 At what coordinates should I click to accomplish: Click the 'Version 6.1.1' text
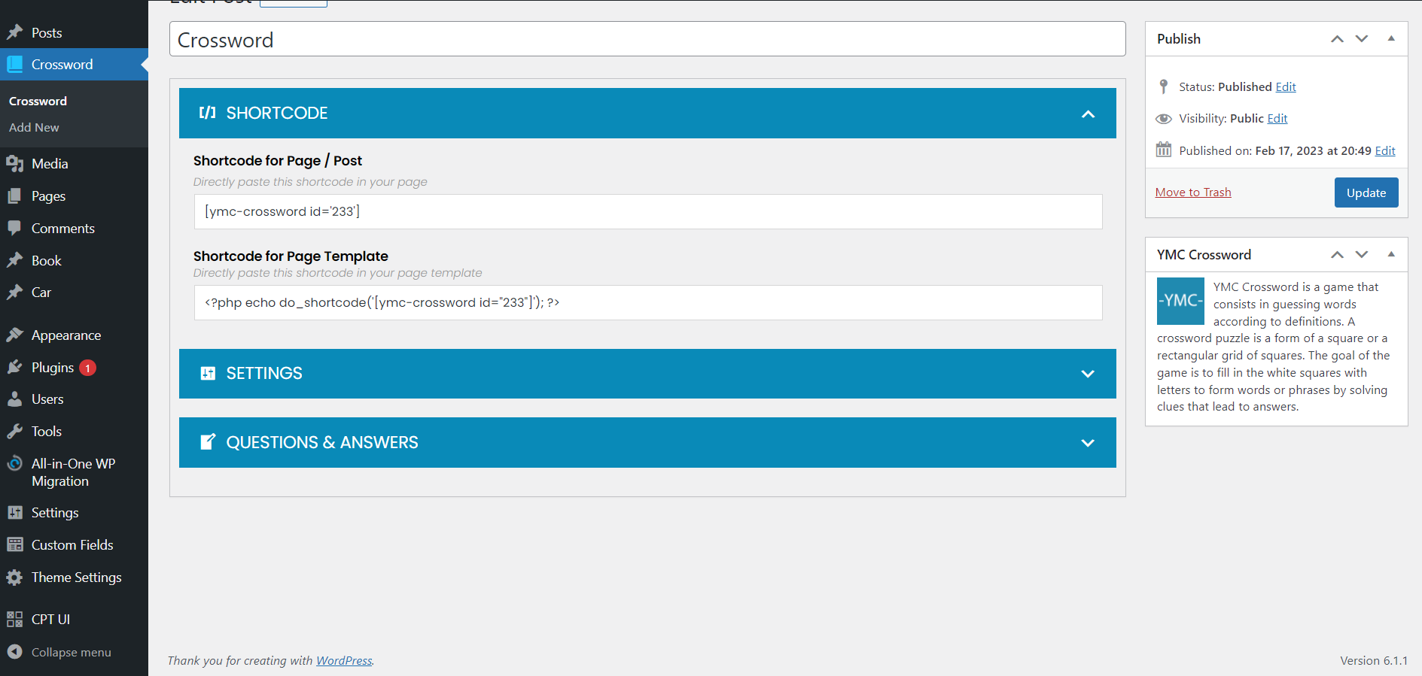pyautogui.click(x=1374, y=660)
